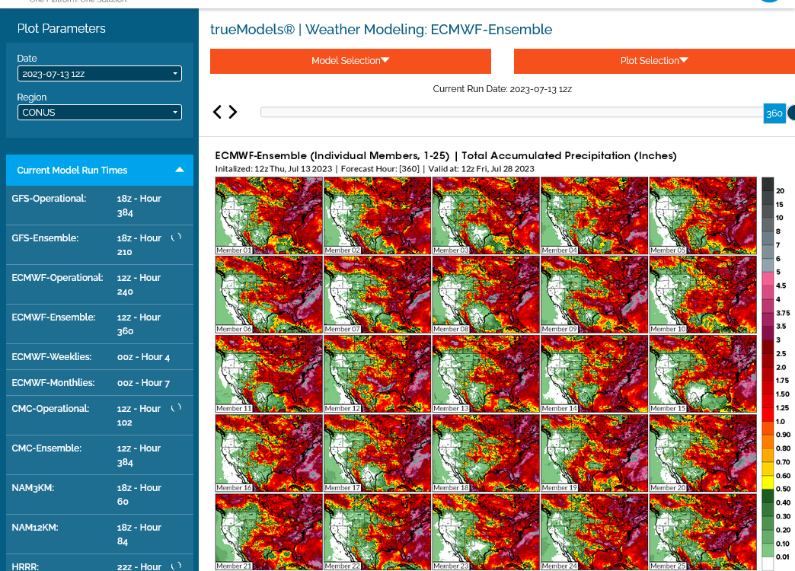Collapse the Current Model Run Times chevron
Viewport: 795px width, 571px height.
[180, 170]
